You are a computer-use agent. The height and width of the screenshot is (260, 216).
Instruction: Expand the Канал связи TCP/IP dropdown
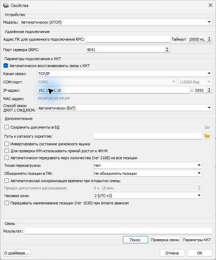[125, 73]
